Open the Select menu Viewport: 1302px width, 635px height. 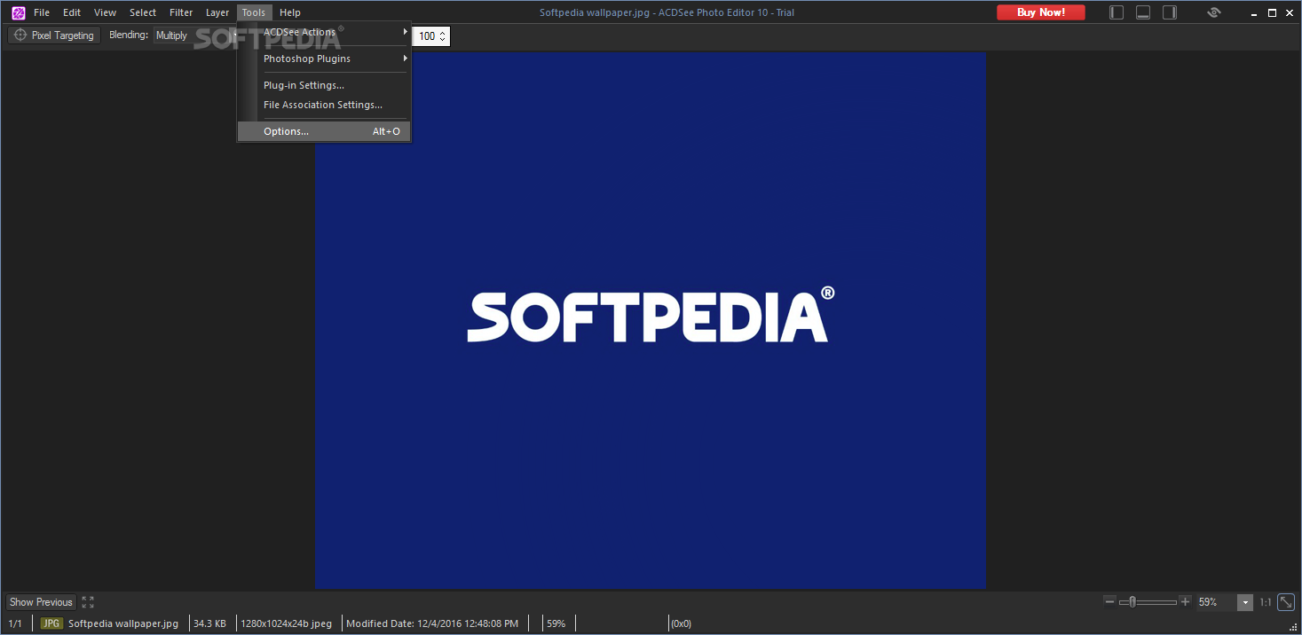pos(143,12)
